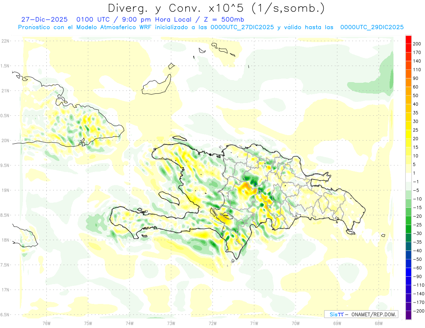Click the '70W' longitude label
425x328 pixels.
coord(295,323)
